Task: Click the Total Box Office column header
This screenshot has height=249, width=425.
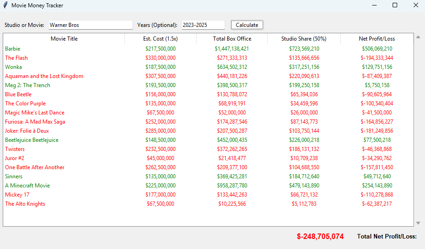Action: click(232, 39)
